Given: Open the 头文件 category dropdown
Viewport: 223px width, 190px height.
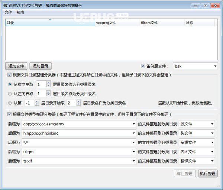Looking at the screenshot, I should [197, 133].
